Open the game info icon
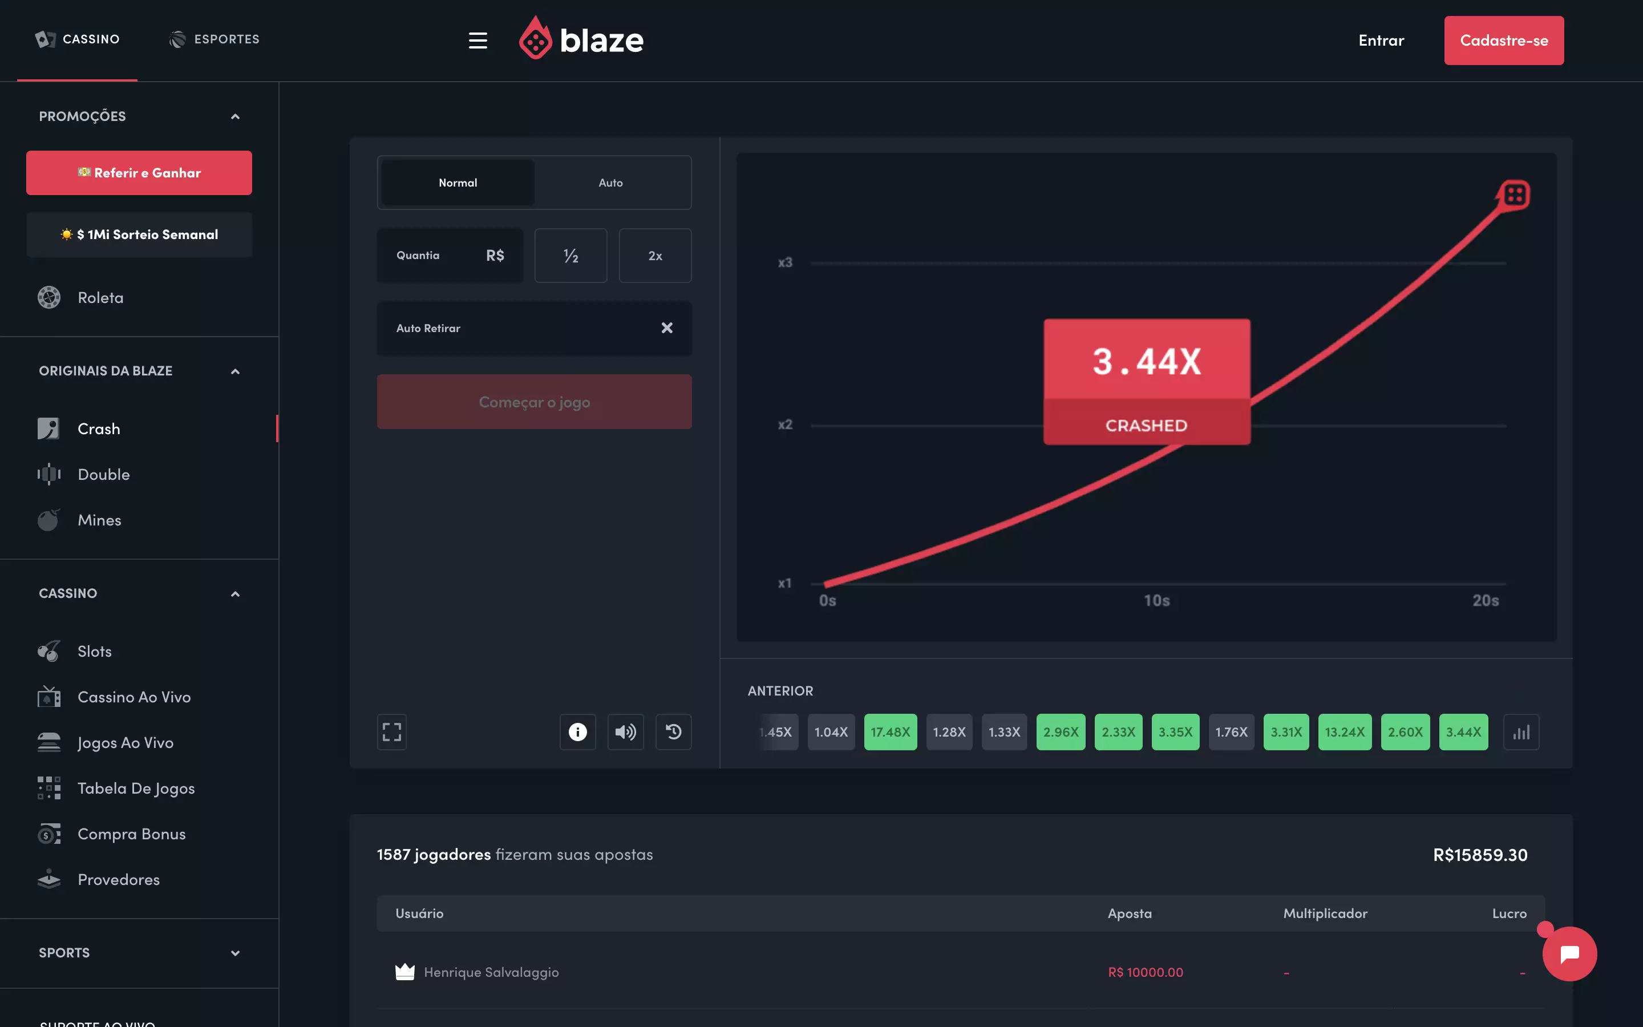 tap(577, 731)
